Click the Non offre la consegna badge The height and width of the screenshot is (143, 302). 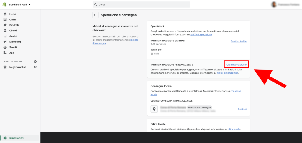click(200, 107)
